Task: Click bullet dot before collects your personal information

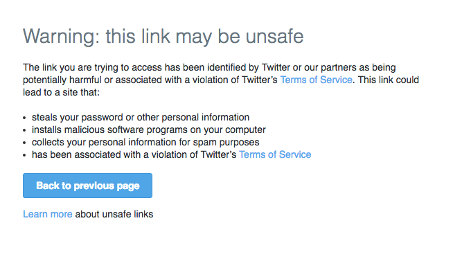Action: (25, 143)
